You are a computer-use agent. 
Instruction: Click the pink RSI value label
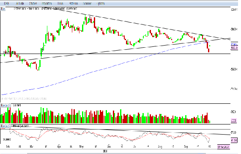tap(234, 140)
